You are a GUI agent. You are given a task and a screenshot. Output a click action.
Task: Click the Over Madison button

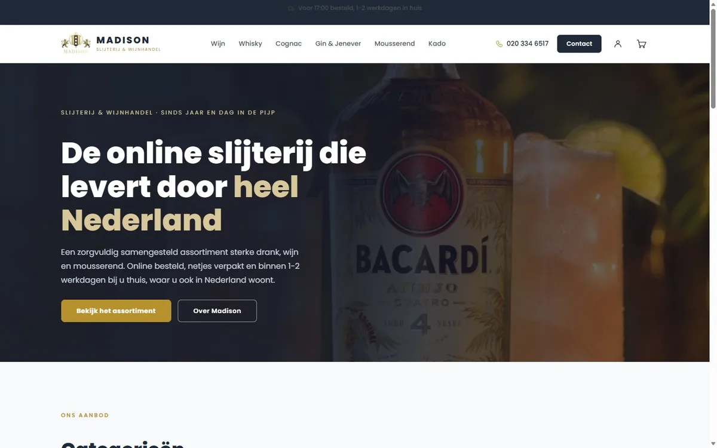click(217, 311)
